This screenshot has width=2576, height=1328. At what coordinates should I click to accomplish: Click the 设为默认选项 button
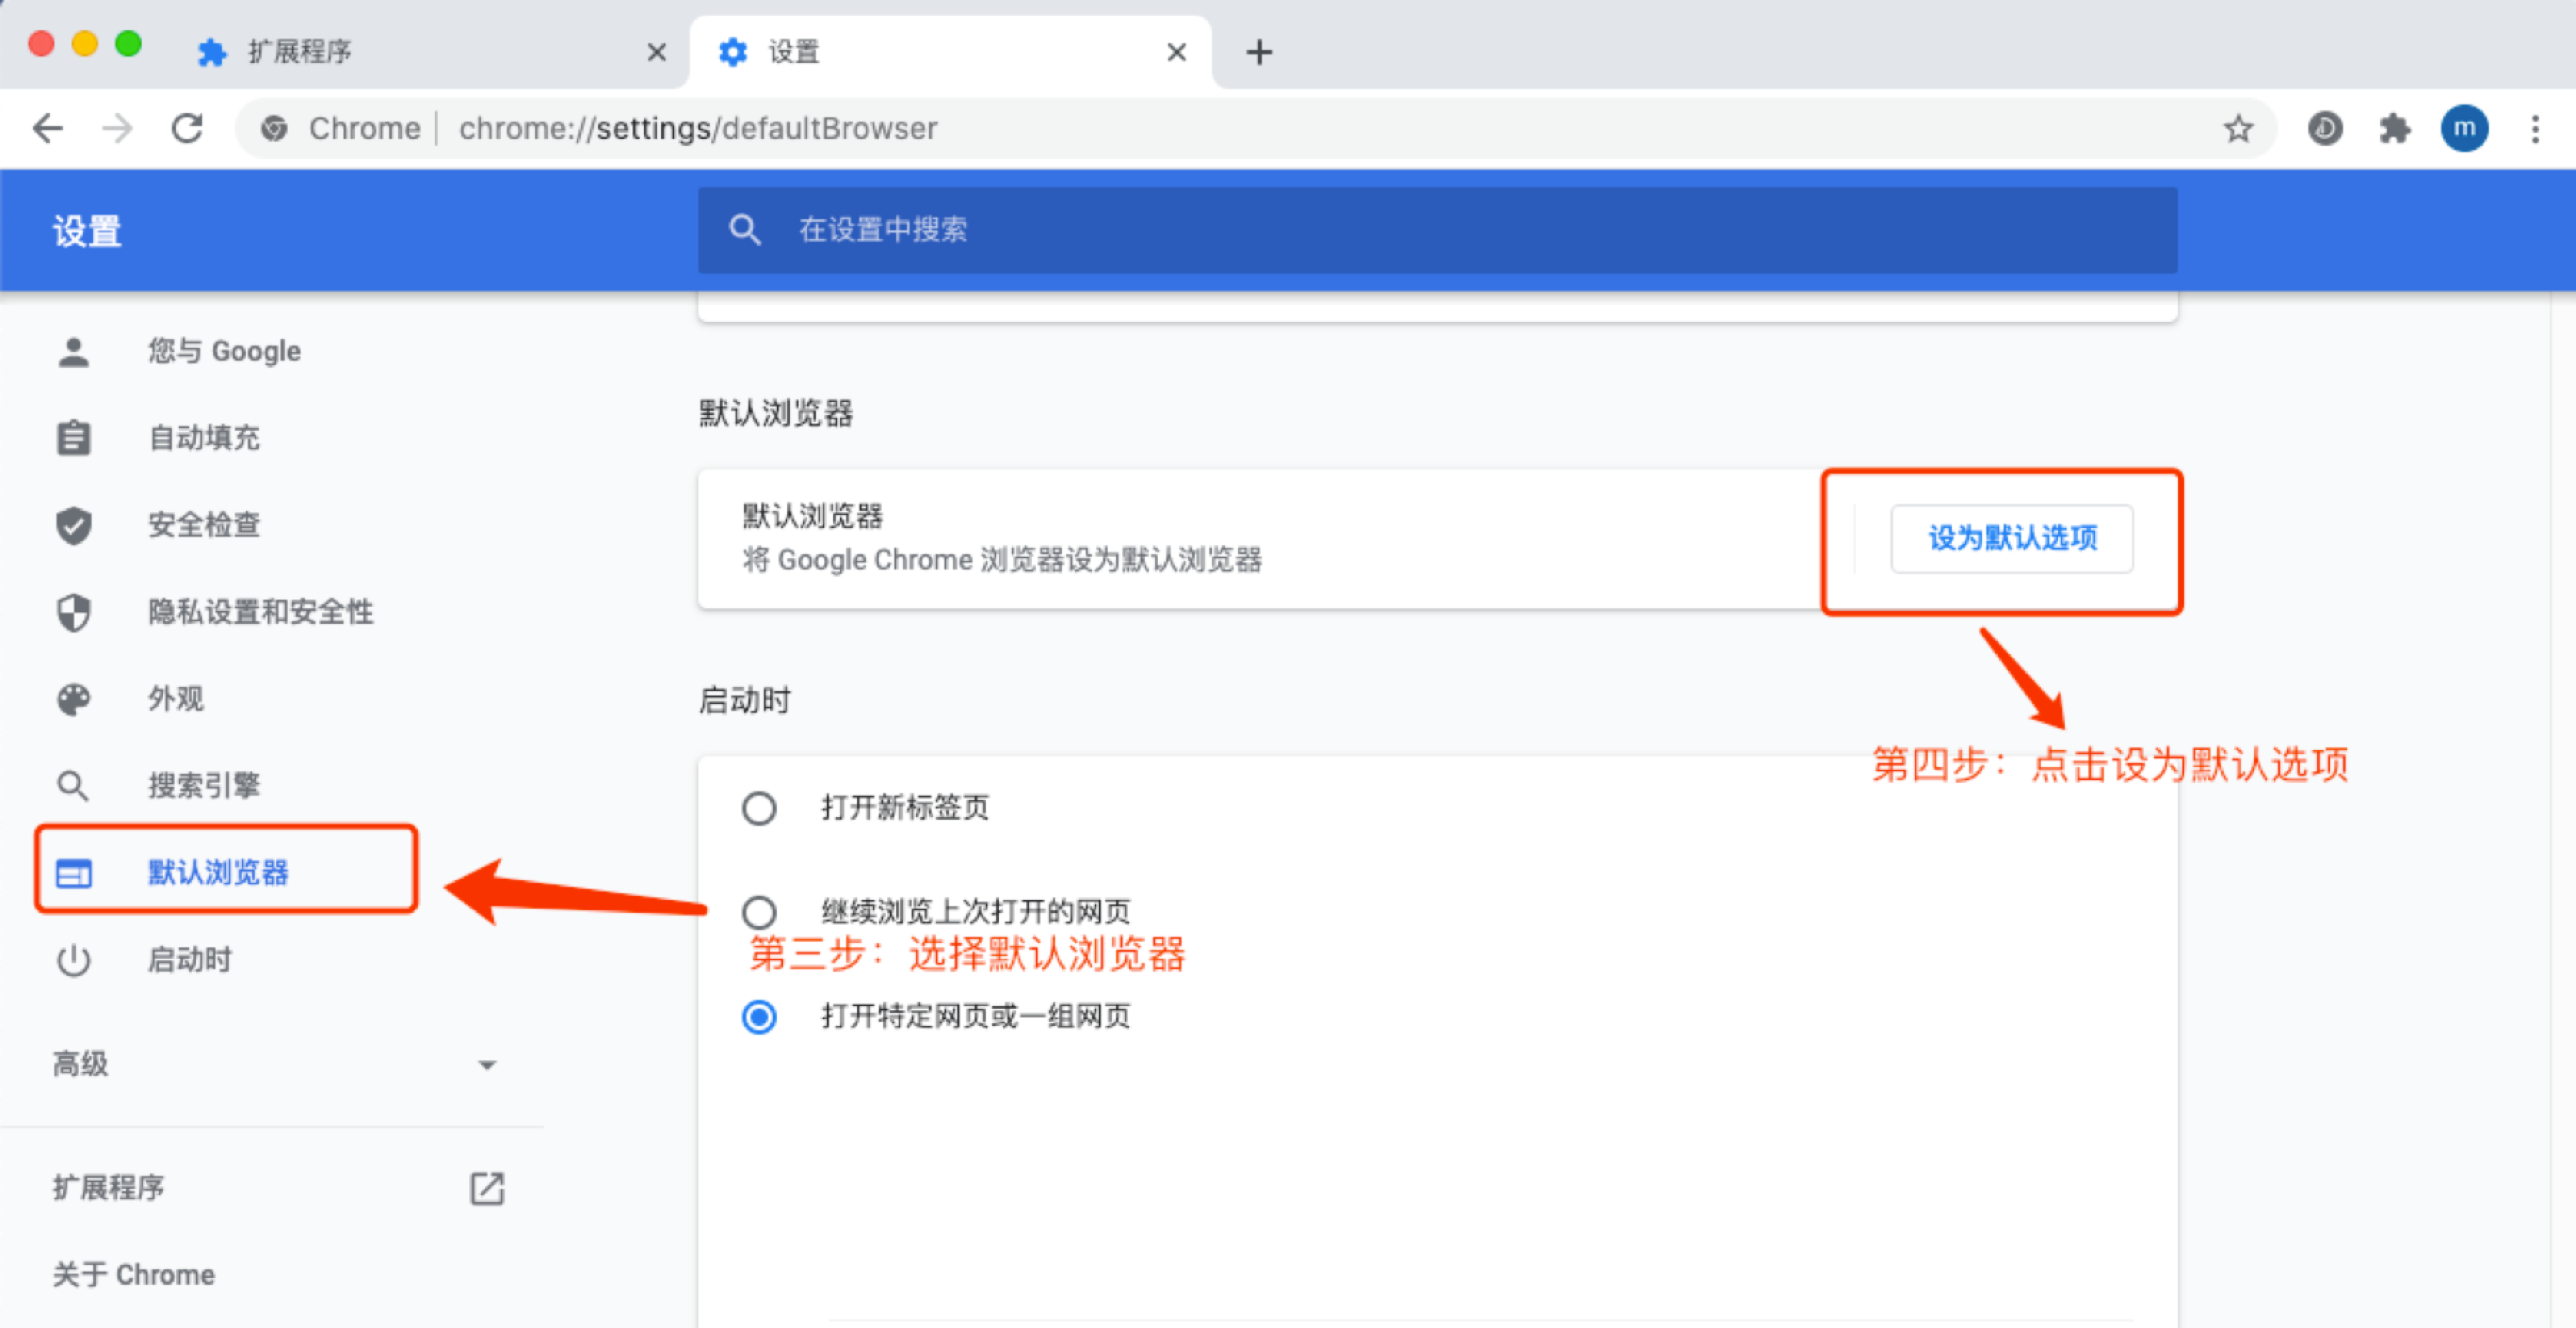pos(2012,539)
